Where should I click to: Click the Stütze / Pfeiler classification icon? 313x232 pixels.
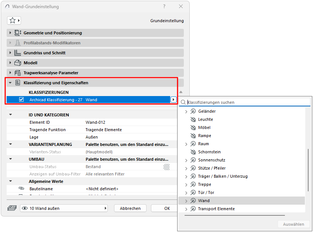pos(193,168)
